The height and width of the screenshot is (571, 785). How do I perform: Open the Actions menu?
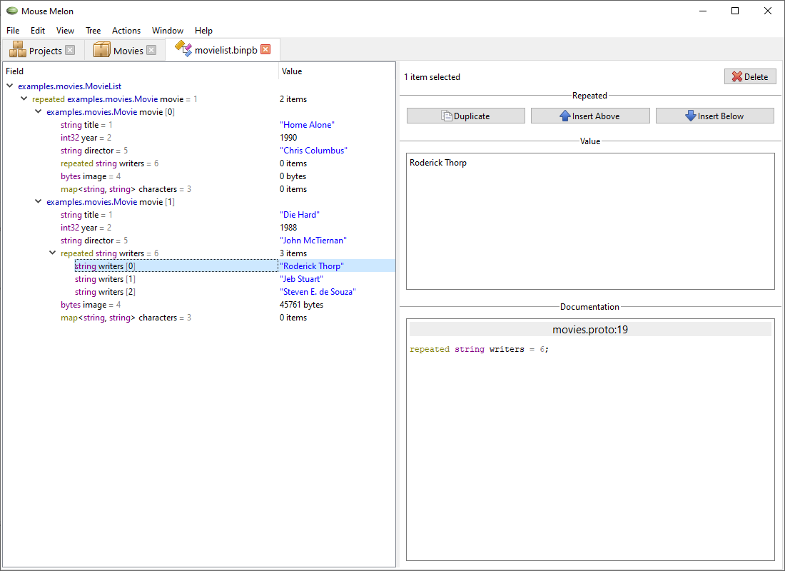coord(126,31)
